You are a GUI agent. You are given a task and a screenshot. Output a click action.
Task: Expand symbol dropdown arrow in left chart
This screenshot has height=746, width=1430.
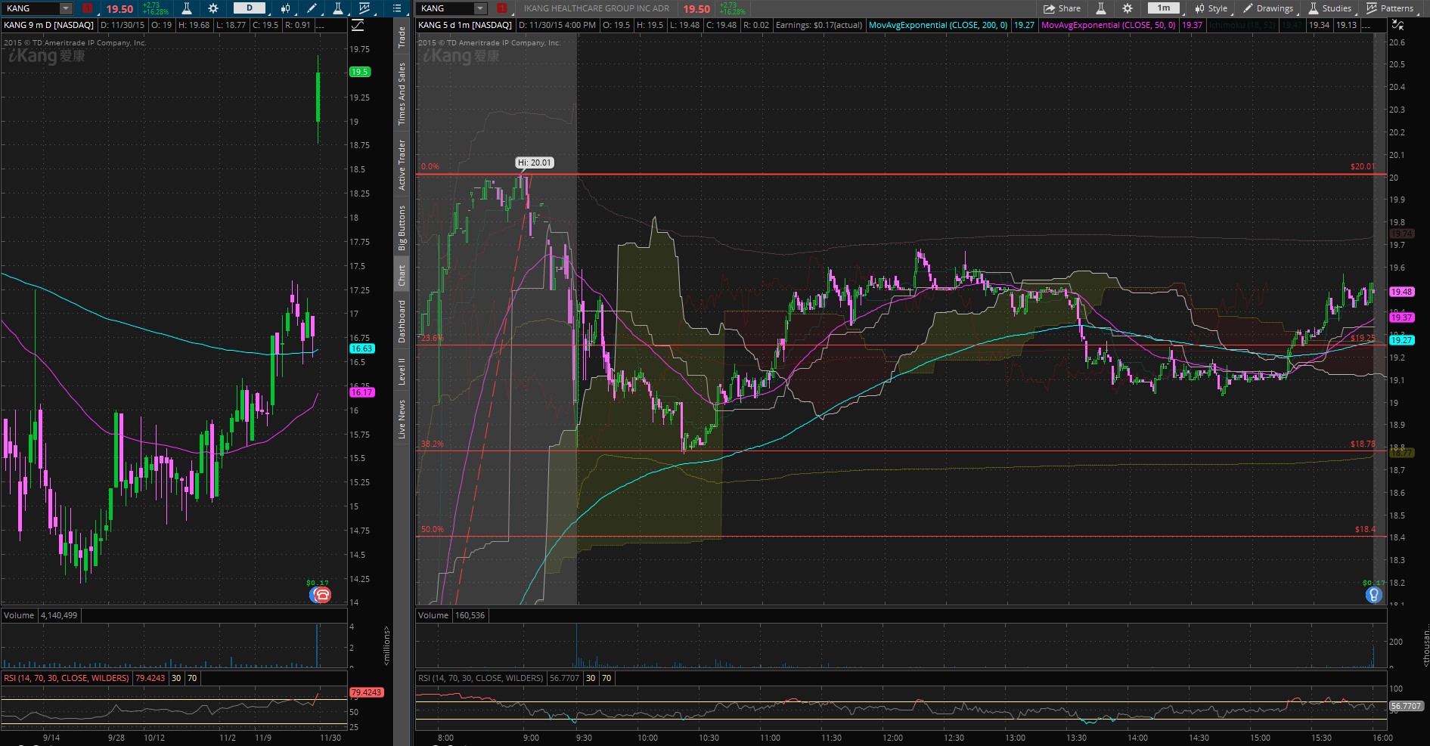pyautogui.click(x=66, y=8)
